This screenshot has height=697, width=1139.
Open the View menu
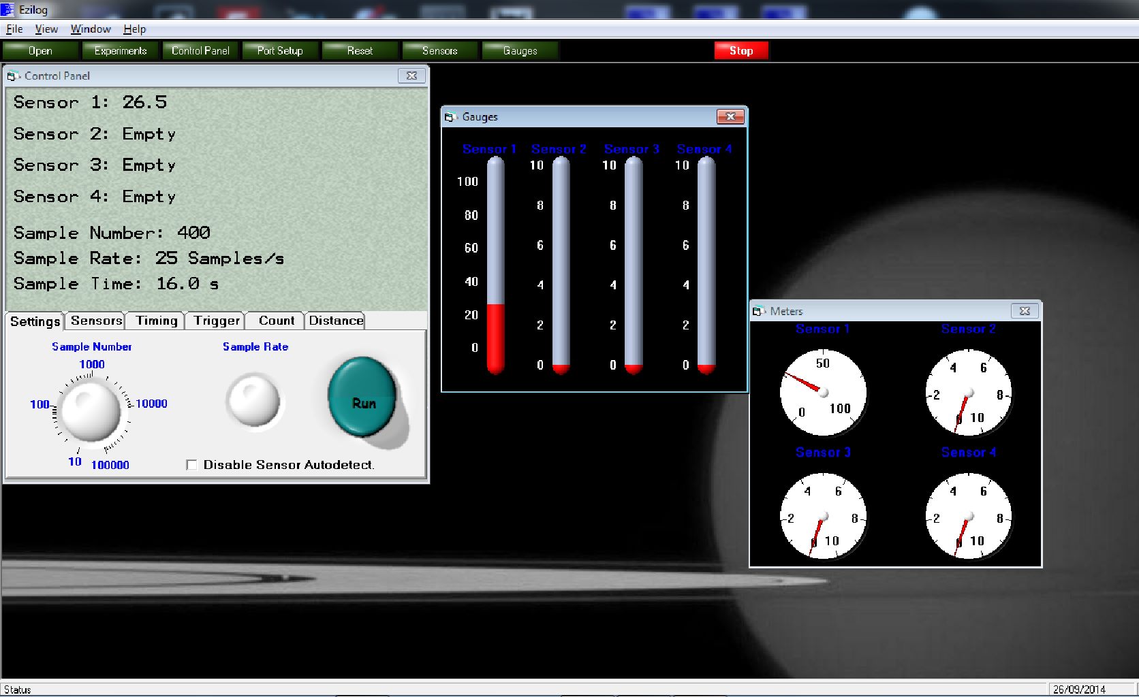pyautogui.click(x=46, y=29)
